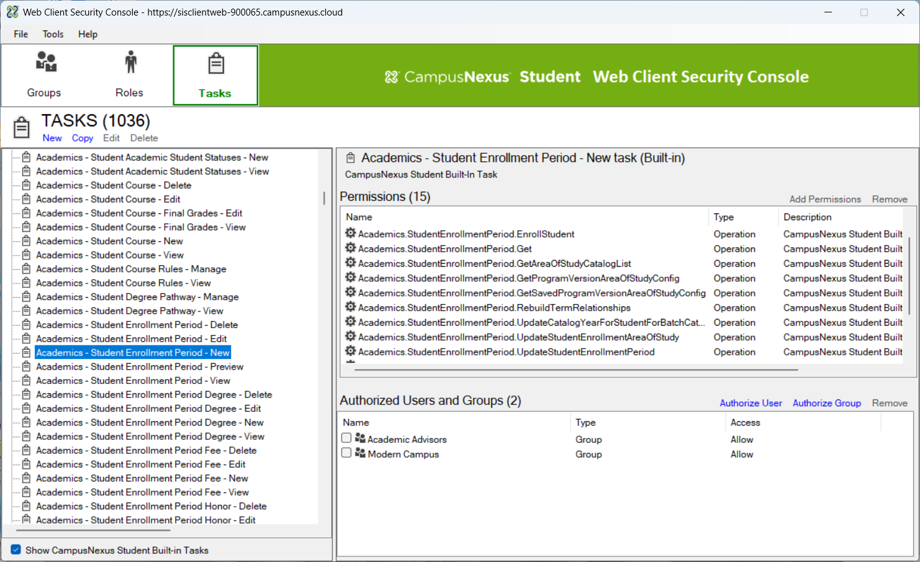Click Remove link in Authorized Users section

890,403
